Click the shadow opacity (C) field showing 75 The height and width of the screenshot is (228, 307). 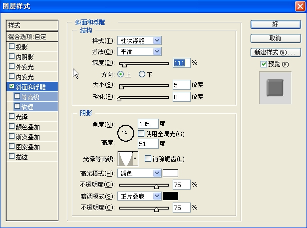pos(182,208)
